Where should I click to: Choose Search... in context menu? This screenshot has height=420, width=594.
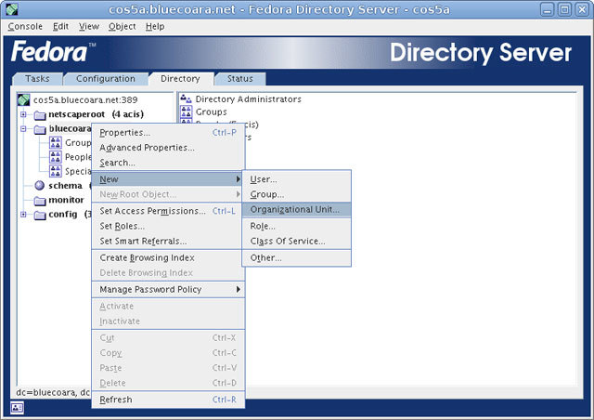pos(168,163)
